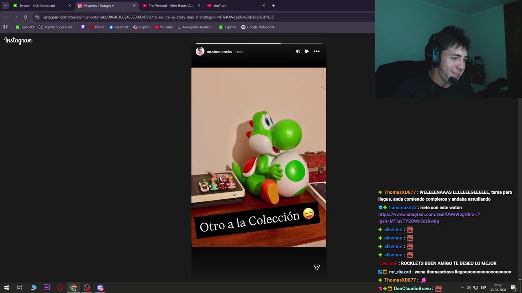Image resolution: width=522 pixels, height=293 pixels.
Task: Open the Copilot bookmark
Action: pyautogui.click(x=142, y=27)
